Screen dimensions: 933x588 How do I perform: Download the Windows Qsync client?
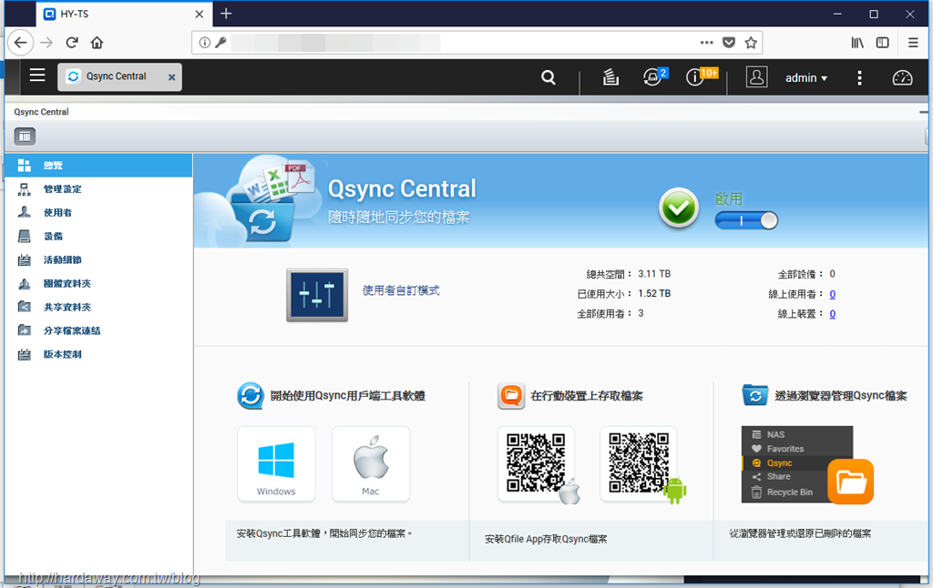tap(276, 464)
